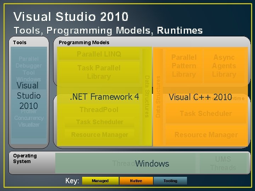Click the 'Windows' label
255x191 pixels.
click(152, 163)
